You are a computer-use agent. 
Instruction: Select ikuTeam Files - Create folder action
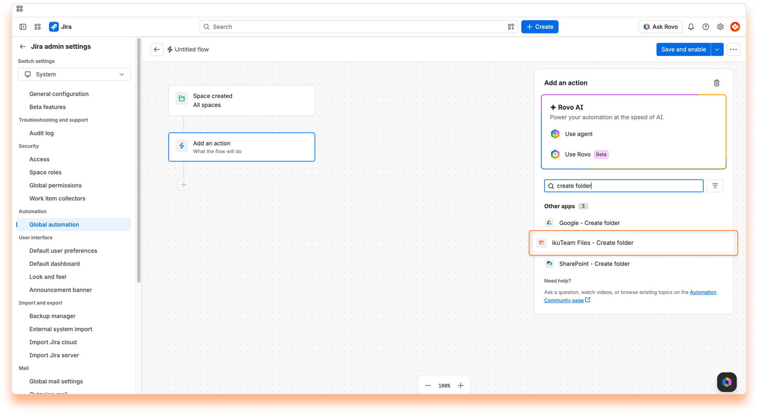[633, 243]
